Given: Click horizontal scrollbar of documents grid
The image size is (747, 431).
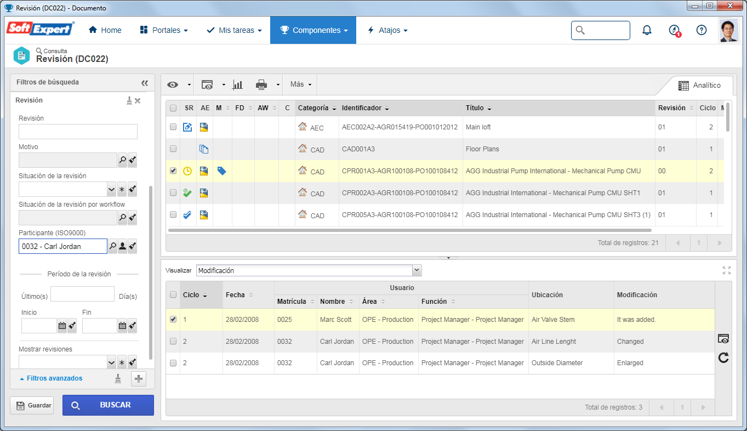Looking at the screenshot, I should pos(410,230).
